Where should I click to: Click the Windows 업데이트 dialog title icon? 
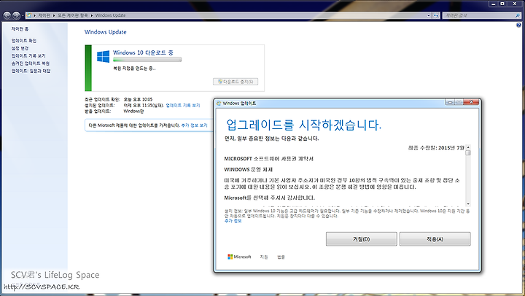[219, 103]
